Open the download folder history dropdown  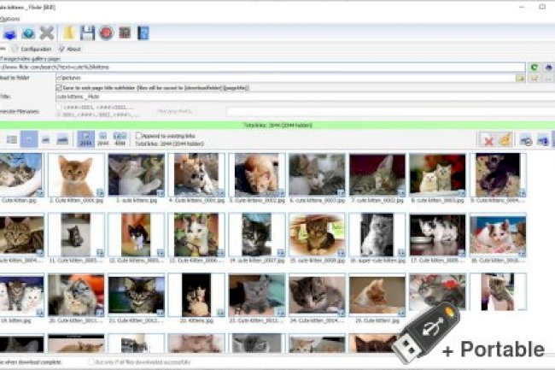(x=519, y=78)
